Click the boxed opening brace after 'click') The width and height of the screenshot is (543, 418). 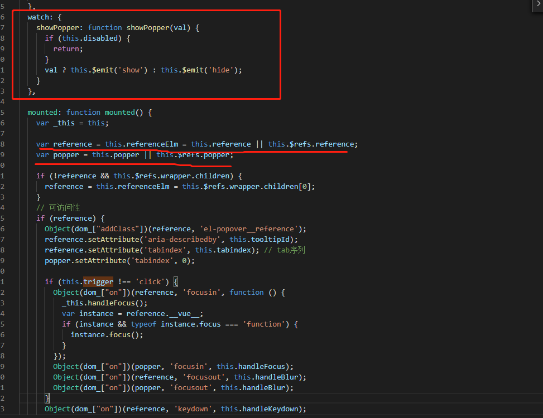176,282
